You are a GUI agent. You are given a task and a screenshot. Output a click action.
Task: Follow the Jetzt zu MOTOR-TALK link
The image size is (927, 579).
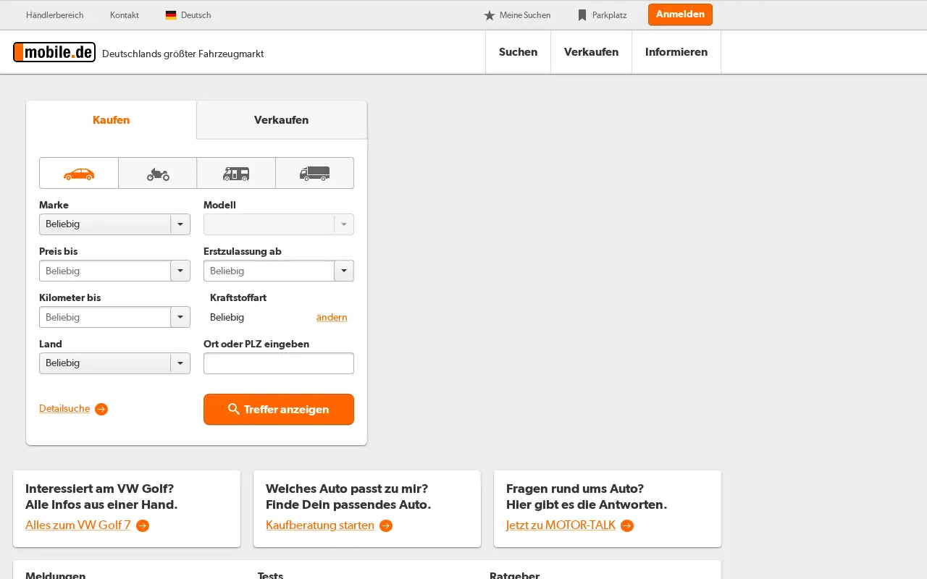coord(561,525)
